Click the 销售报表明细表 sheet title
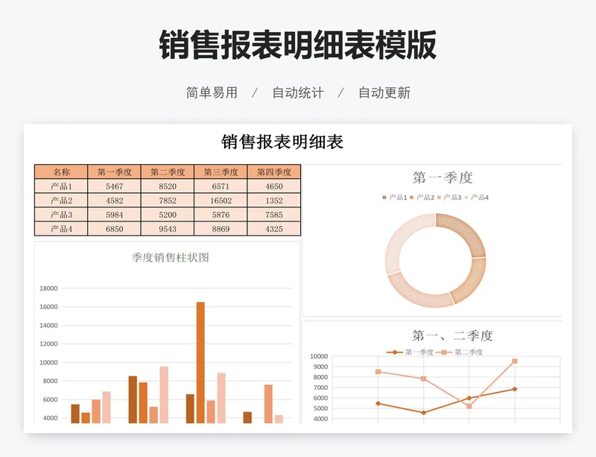Viewport: 596px width, 457px height. click(282, 142)
